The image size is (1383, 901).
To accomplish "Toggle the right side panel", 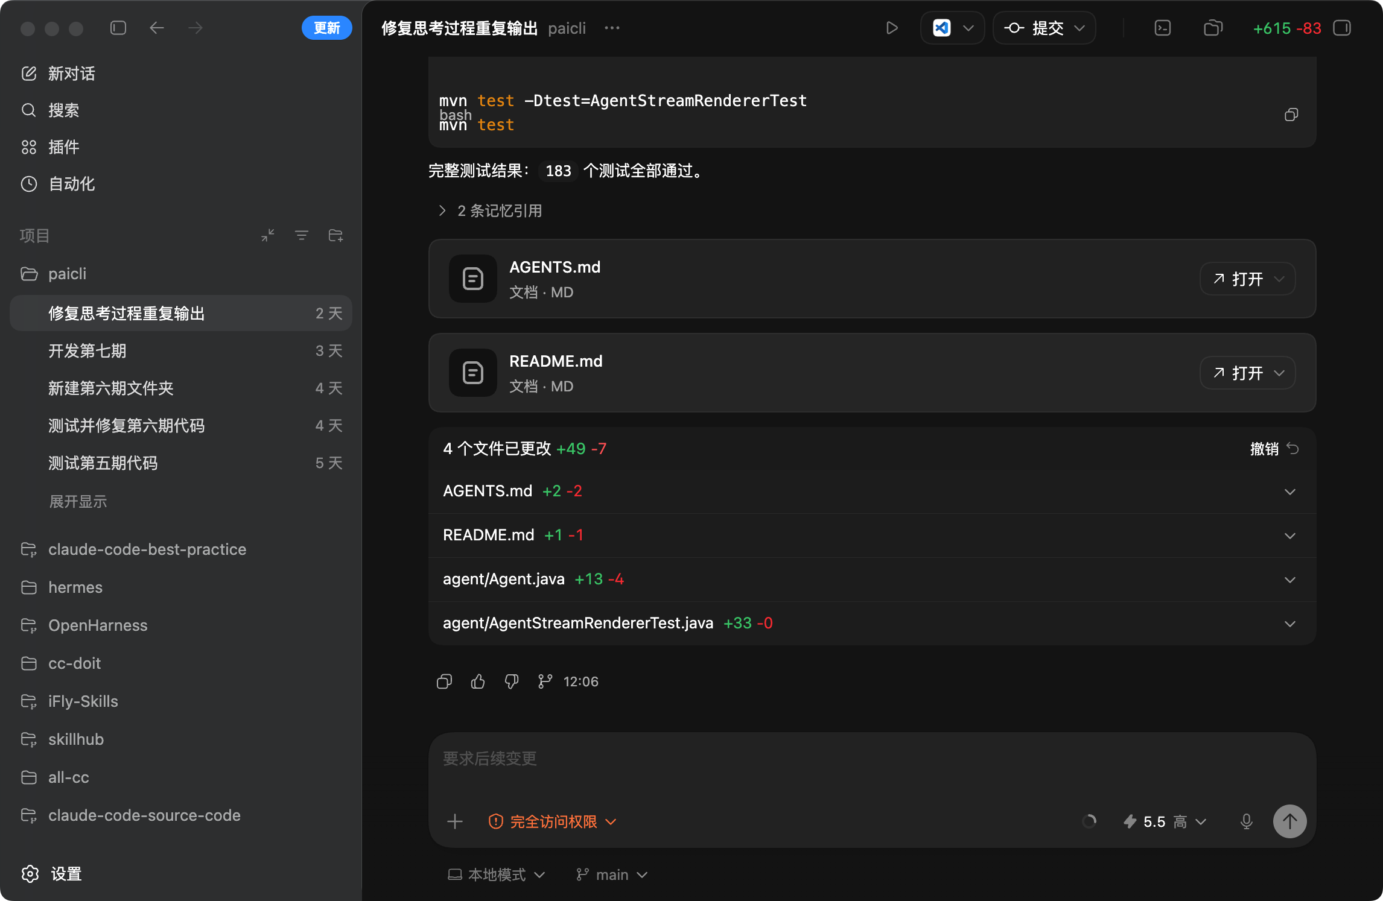I will (1342, 28).
